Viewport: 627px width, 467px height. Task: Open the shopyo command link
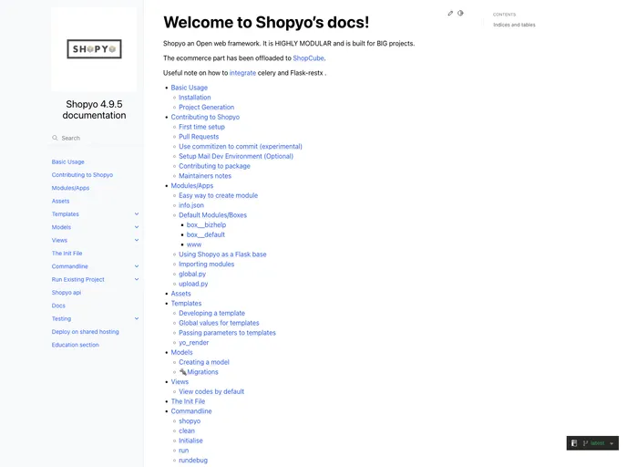tap(190, 421)
